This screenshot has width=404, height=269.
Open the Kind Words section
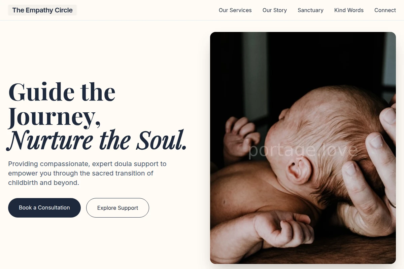pyautogui.click(x=349, y=10)
